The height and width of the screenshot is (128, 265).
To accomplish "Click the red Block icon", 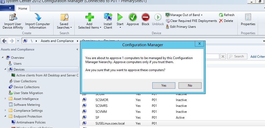I will 146,17.
